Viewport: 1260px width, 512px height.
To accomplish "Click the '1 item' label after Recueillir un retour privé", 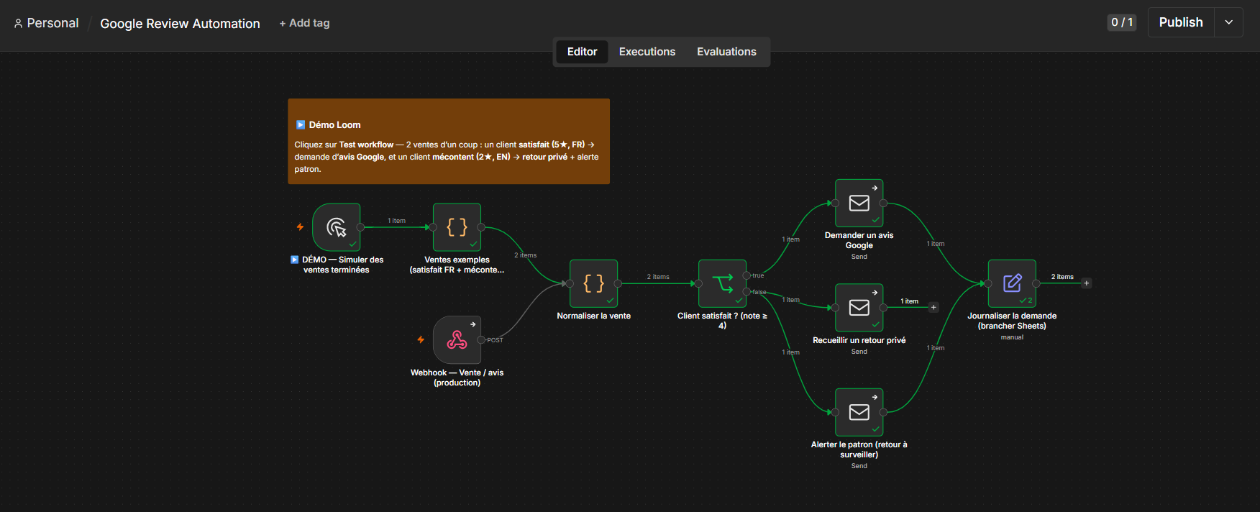I will pos(909,301).
